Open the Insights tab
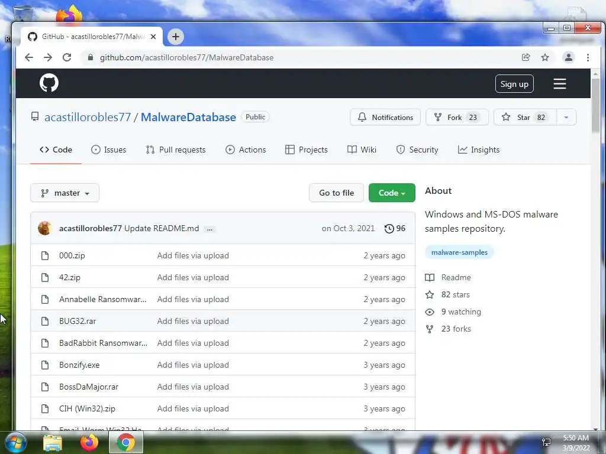 [478, 150]
